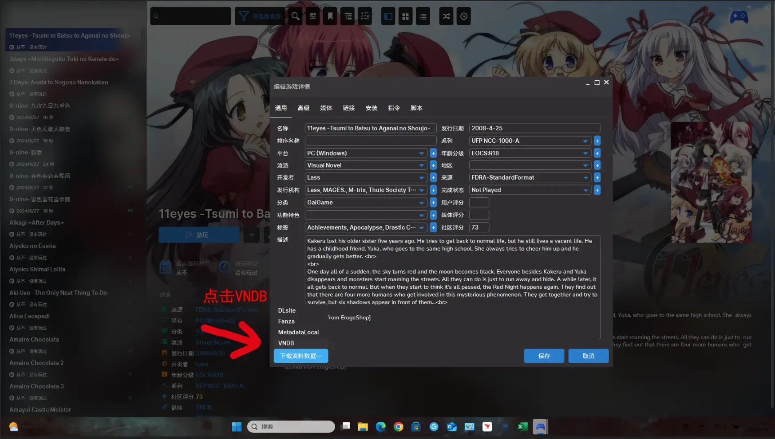Launch Google Chrome from the taskbar
Image resolution: width=775 pixels, height=439 pixels.
399,427
